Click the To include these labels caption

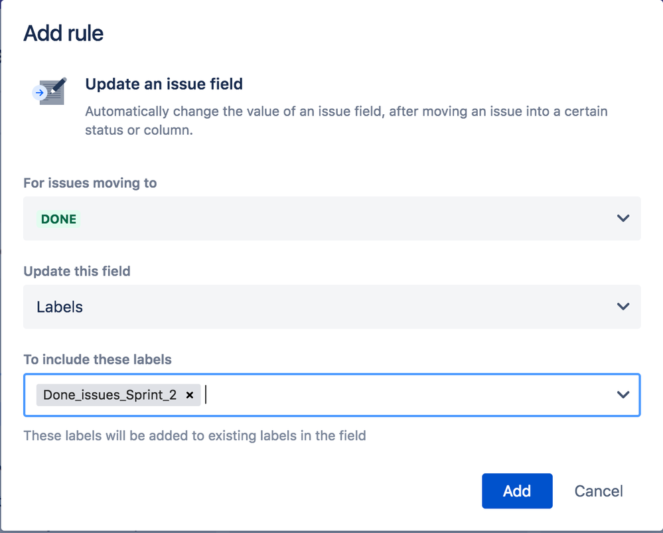tap(98, 359)
